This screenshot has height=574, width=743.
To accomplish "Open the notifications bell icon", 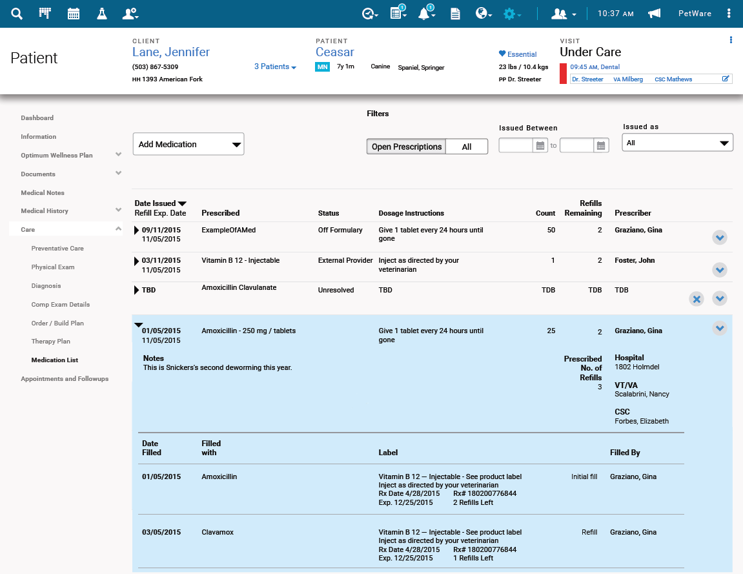I will click(x=427, y=12).
